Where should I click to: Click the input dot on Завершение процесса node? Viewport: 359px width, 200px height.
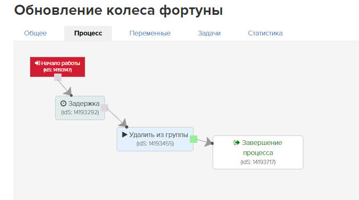point(212,143)
